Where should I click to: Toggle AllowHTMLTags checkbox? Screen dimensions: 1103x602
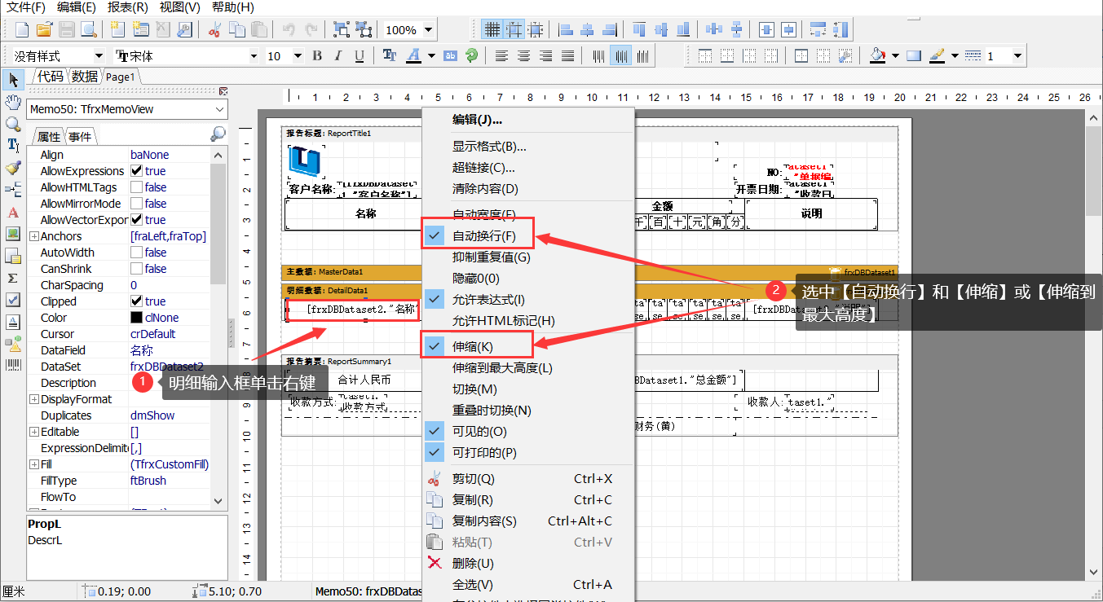[137, 187]
